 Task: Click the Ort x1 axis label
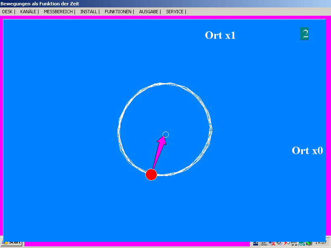220,36
